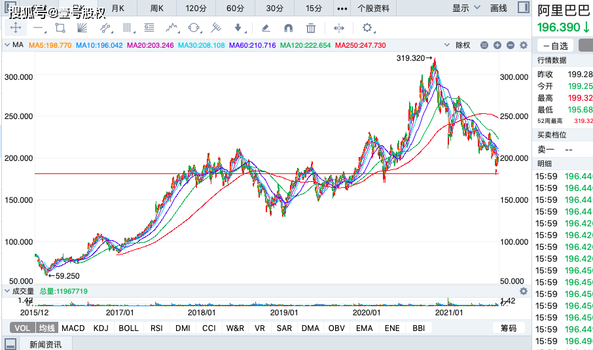Collapse the MA indicator chevron

pyautogui.click(x=7, y=45)
